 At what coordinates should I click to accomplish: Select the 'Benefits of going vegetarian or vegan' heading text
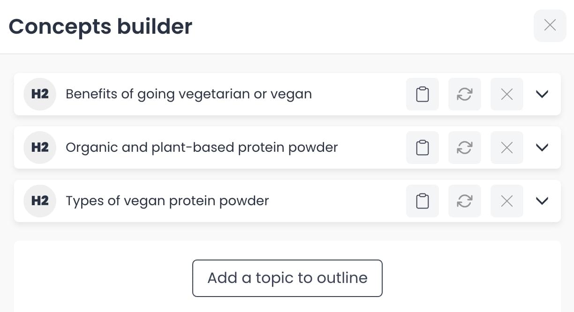coord(189,94)
